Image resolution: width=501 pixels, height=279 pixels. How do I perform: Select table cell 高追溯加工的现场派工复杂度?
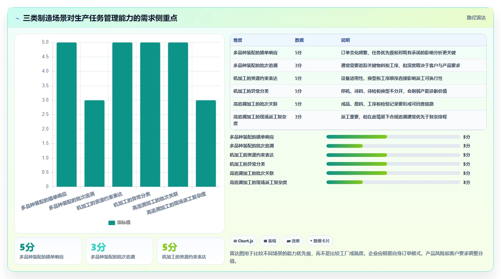tap(260, 120)
